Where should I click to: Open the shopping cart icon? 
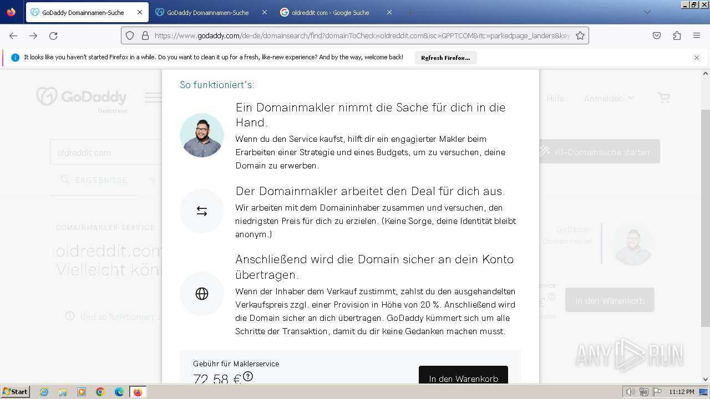pyautogui.click(x=664, y=98)
